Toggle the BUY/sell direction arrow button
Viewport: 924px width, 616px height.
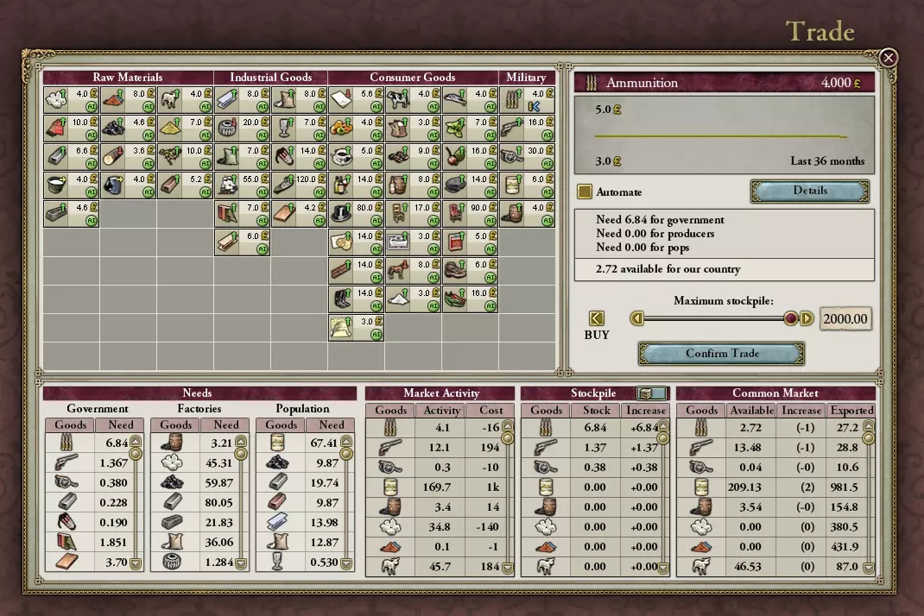point(597,318)
